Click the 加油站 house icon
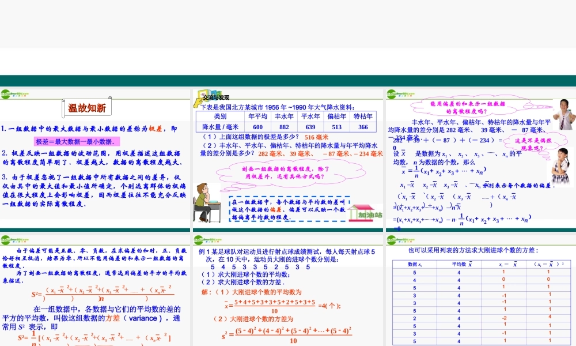 [x=365, y=213]
